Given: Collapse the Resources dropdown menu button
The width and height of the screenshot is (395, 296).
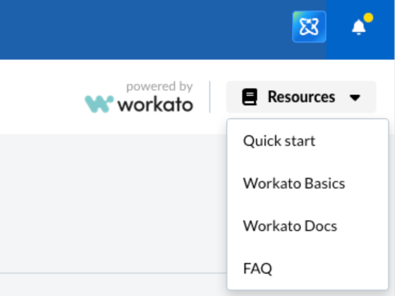Looking at the screenshot, I should click(301, 97).
